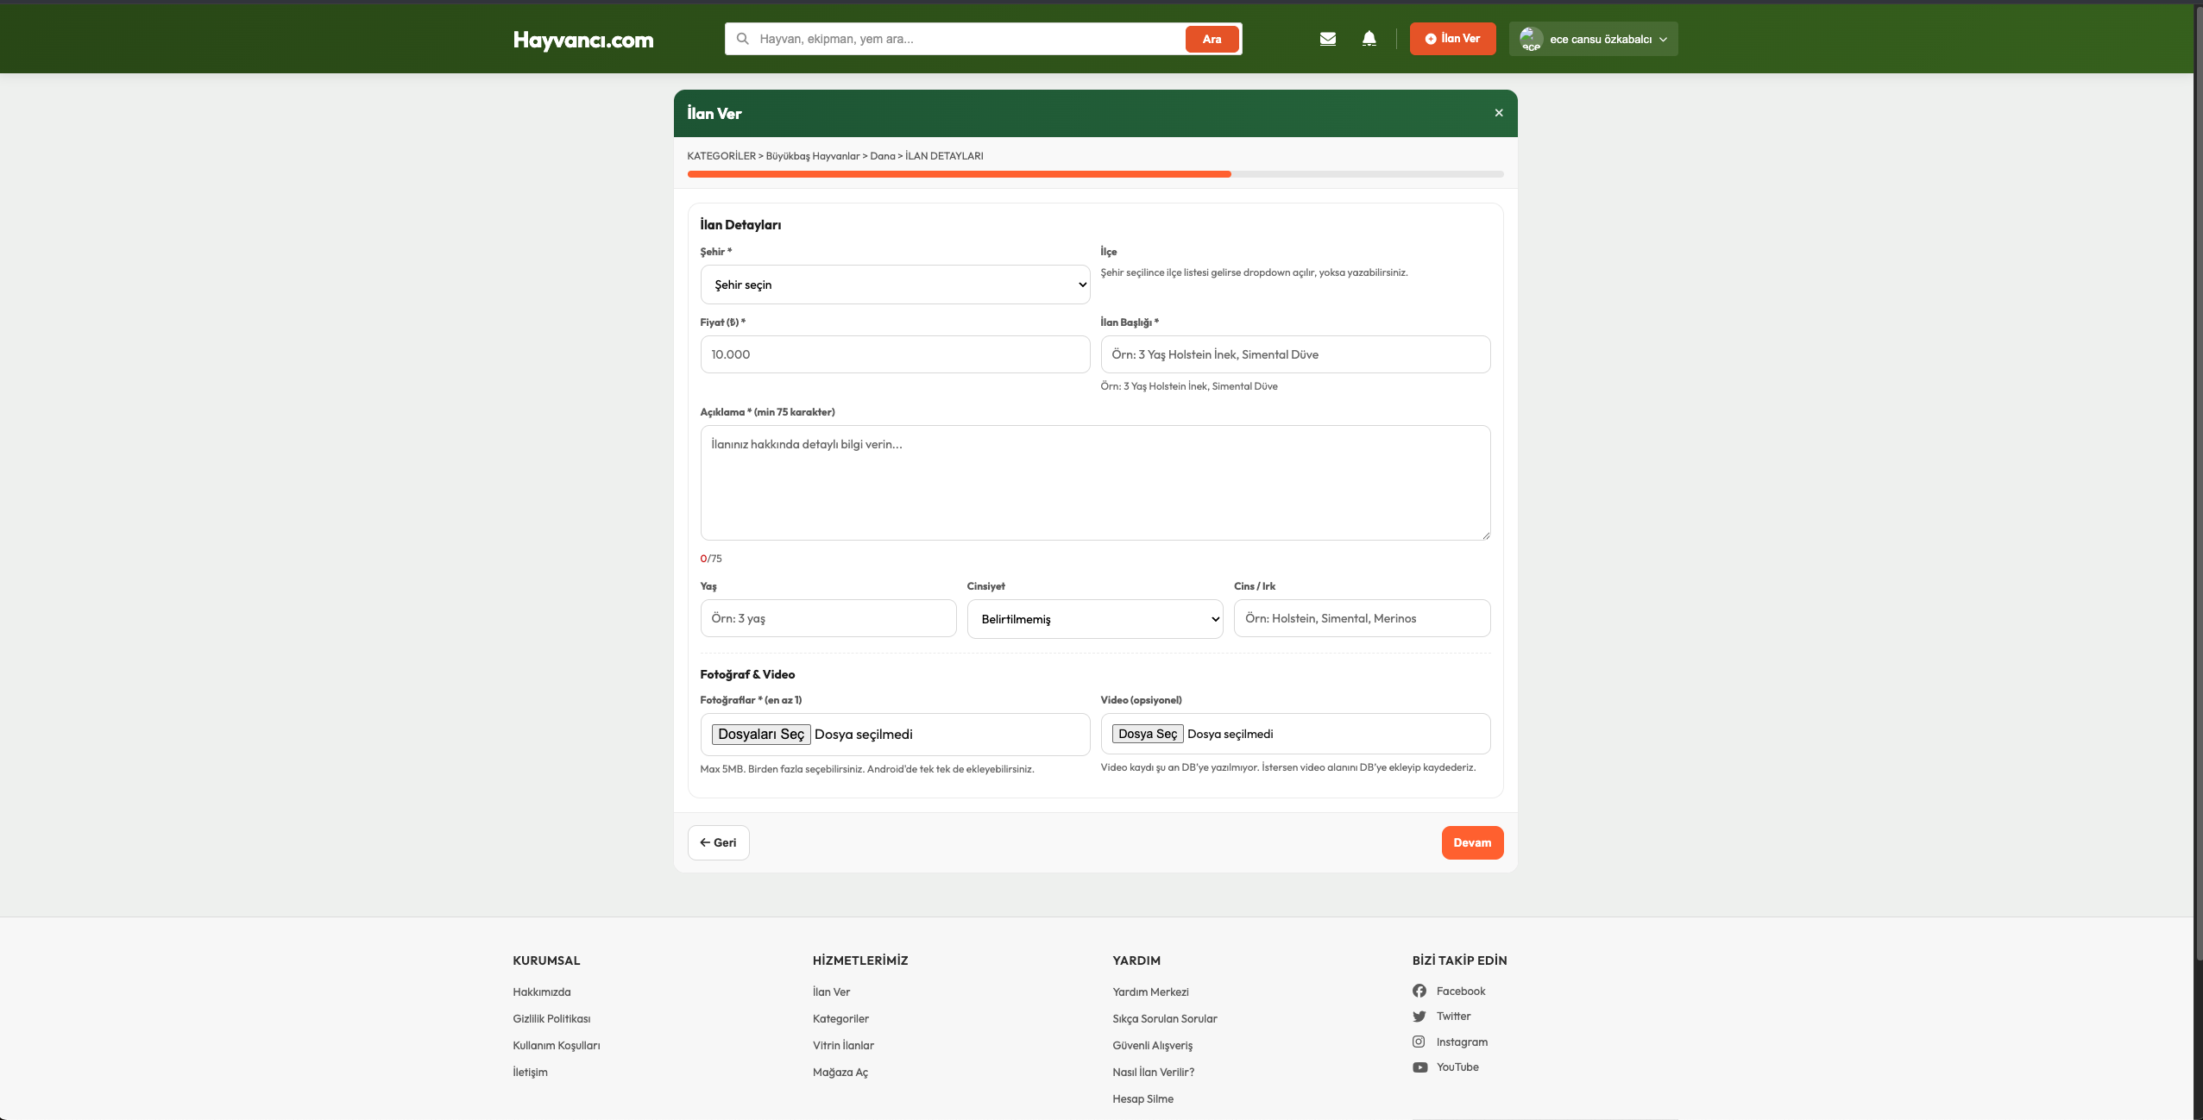The height and width of the screenshot is (1120, 2203).
Task: Focus the Açıklama description text area
Action: [x=1094, y=483]
